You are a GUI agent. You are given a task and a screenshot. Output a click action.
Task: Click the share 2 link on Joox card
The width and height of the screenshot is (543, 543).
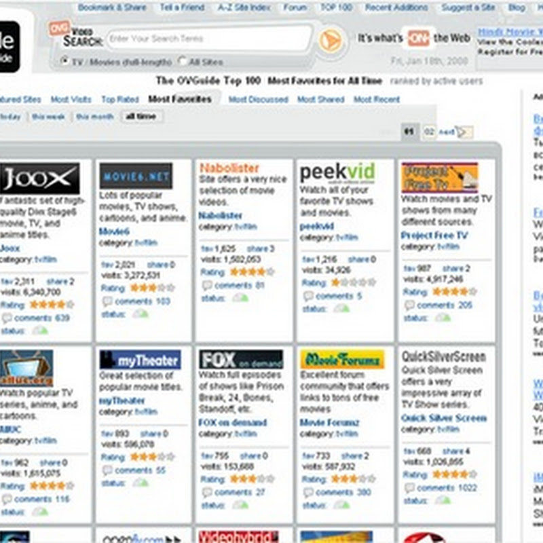coord(60,281)
